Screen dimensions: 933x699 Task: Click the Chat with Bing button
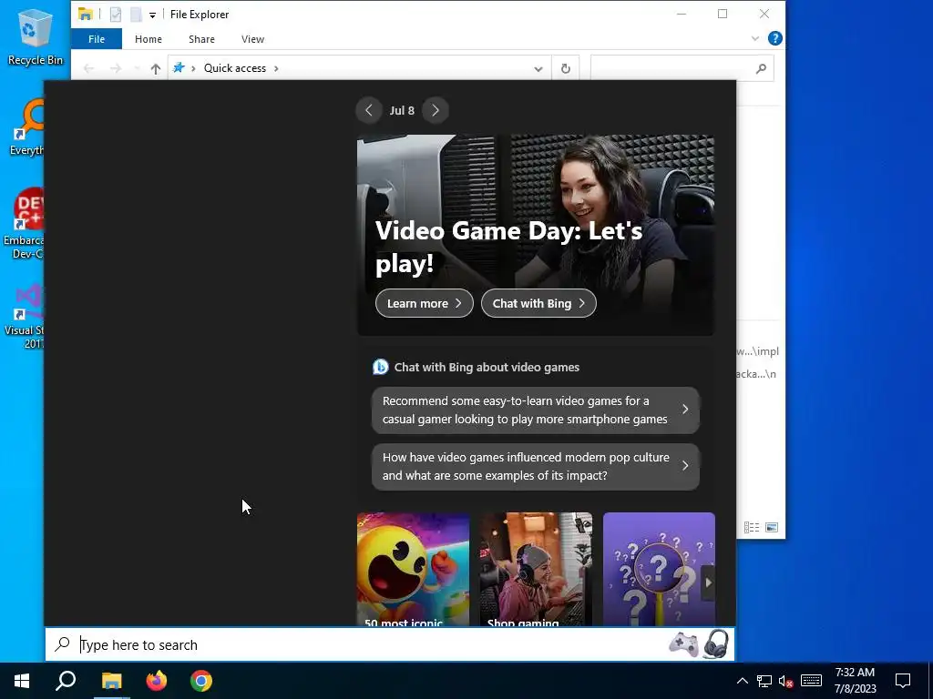(x=538, y=304)
